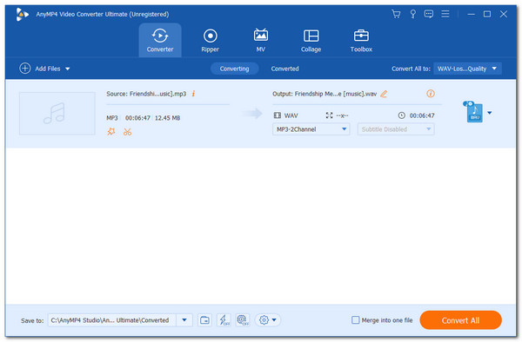522x342 pixels.
Task: Open the feedback chat bubble icon
Action: pos(428,14)
